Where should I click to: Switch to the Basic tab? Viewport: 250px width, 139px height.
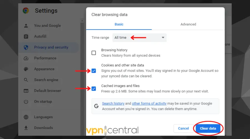coord(119,24)
